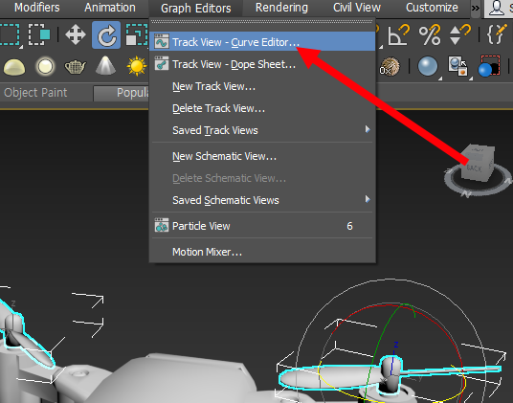Image resolution: width=513 pixels, height=403 pixels.
Task: Click the Graph Editors menu title
Action: pyautogui.click(x=195, y=8)
